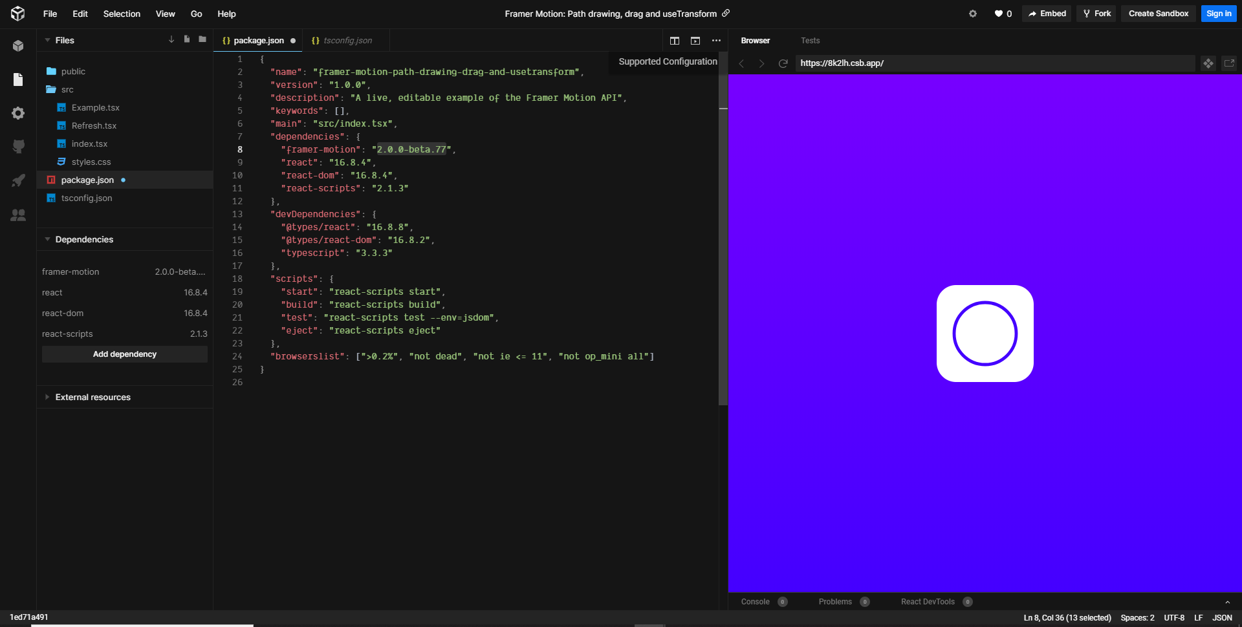Toggle the preview pane layout icon

click(695, 41)
